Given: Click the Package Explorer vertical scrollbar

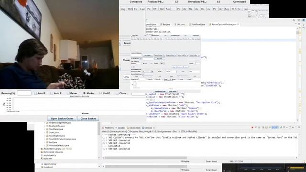Looking at the screenshot, I should (99, 129).
